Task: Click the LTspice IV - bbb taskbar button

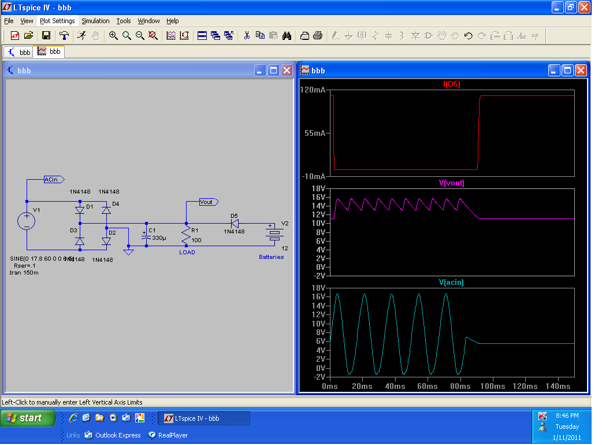Action: pyautogui.click(x=204, y=418)
